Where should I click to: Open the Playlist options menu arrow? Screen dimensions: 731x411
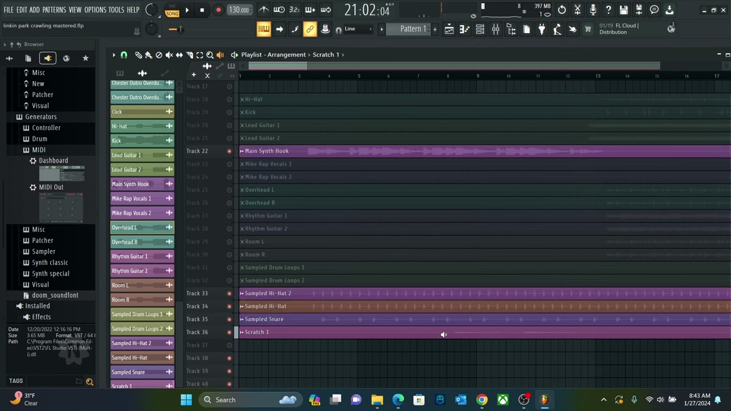pyautogui.click(x=114, y=55)
